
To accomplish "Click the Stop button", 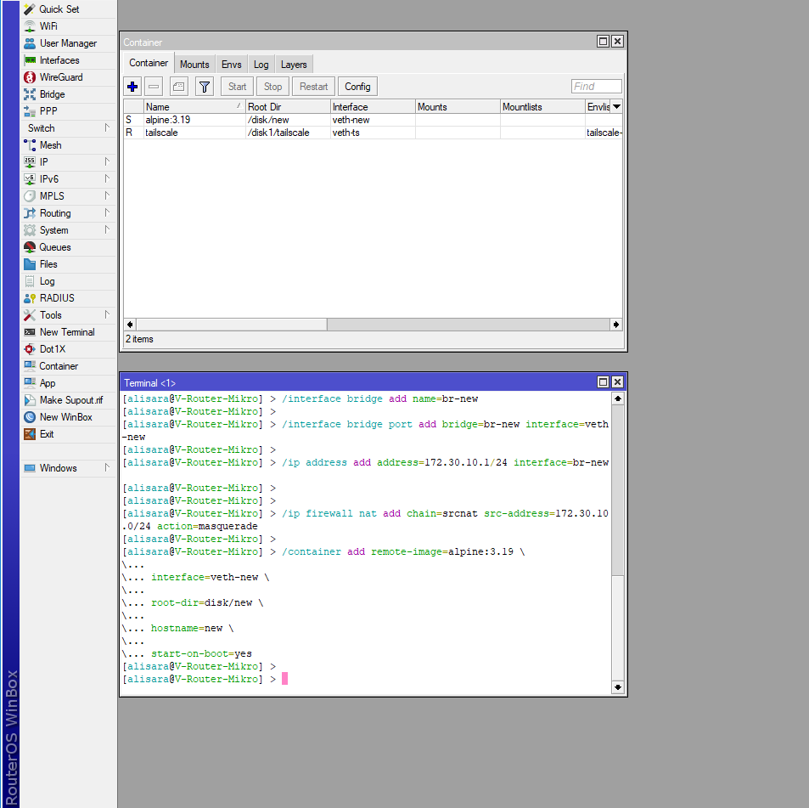I will pyautogui.click(x=273, y=87).
